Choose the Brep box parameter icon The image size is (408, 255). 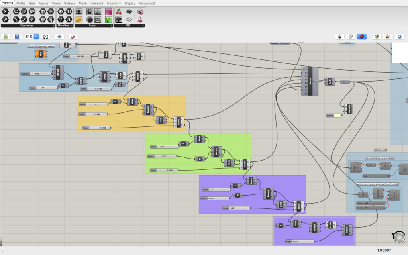coord(43,12)
